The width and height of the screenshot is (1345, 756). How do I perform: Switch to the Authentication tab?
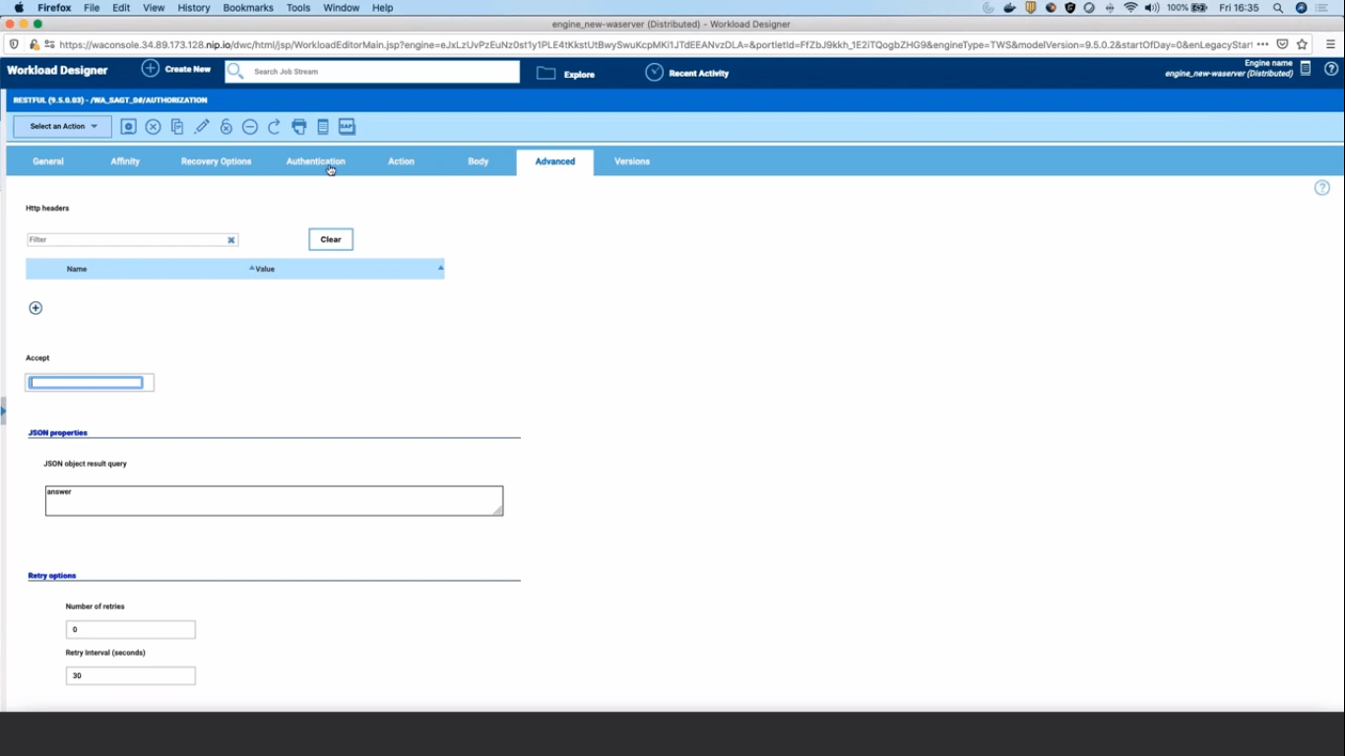coord(315,161)
